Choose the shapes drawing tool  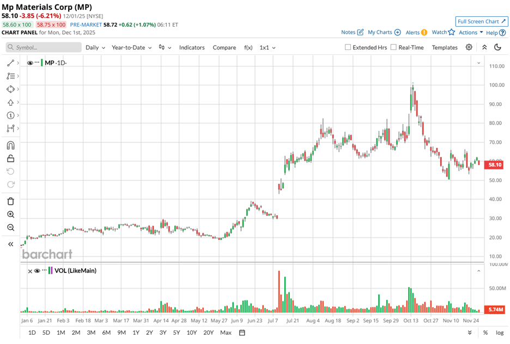pyautogui.click(x=10, y=89)
